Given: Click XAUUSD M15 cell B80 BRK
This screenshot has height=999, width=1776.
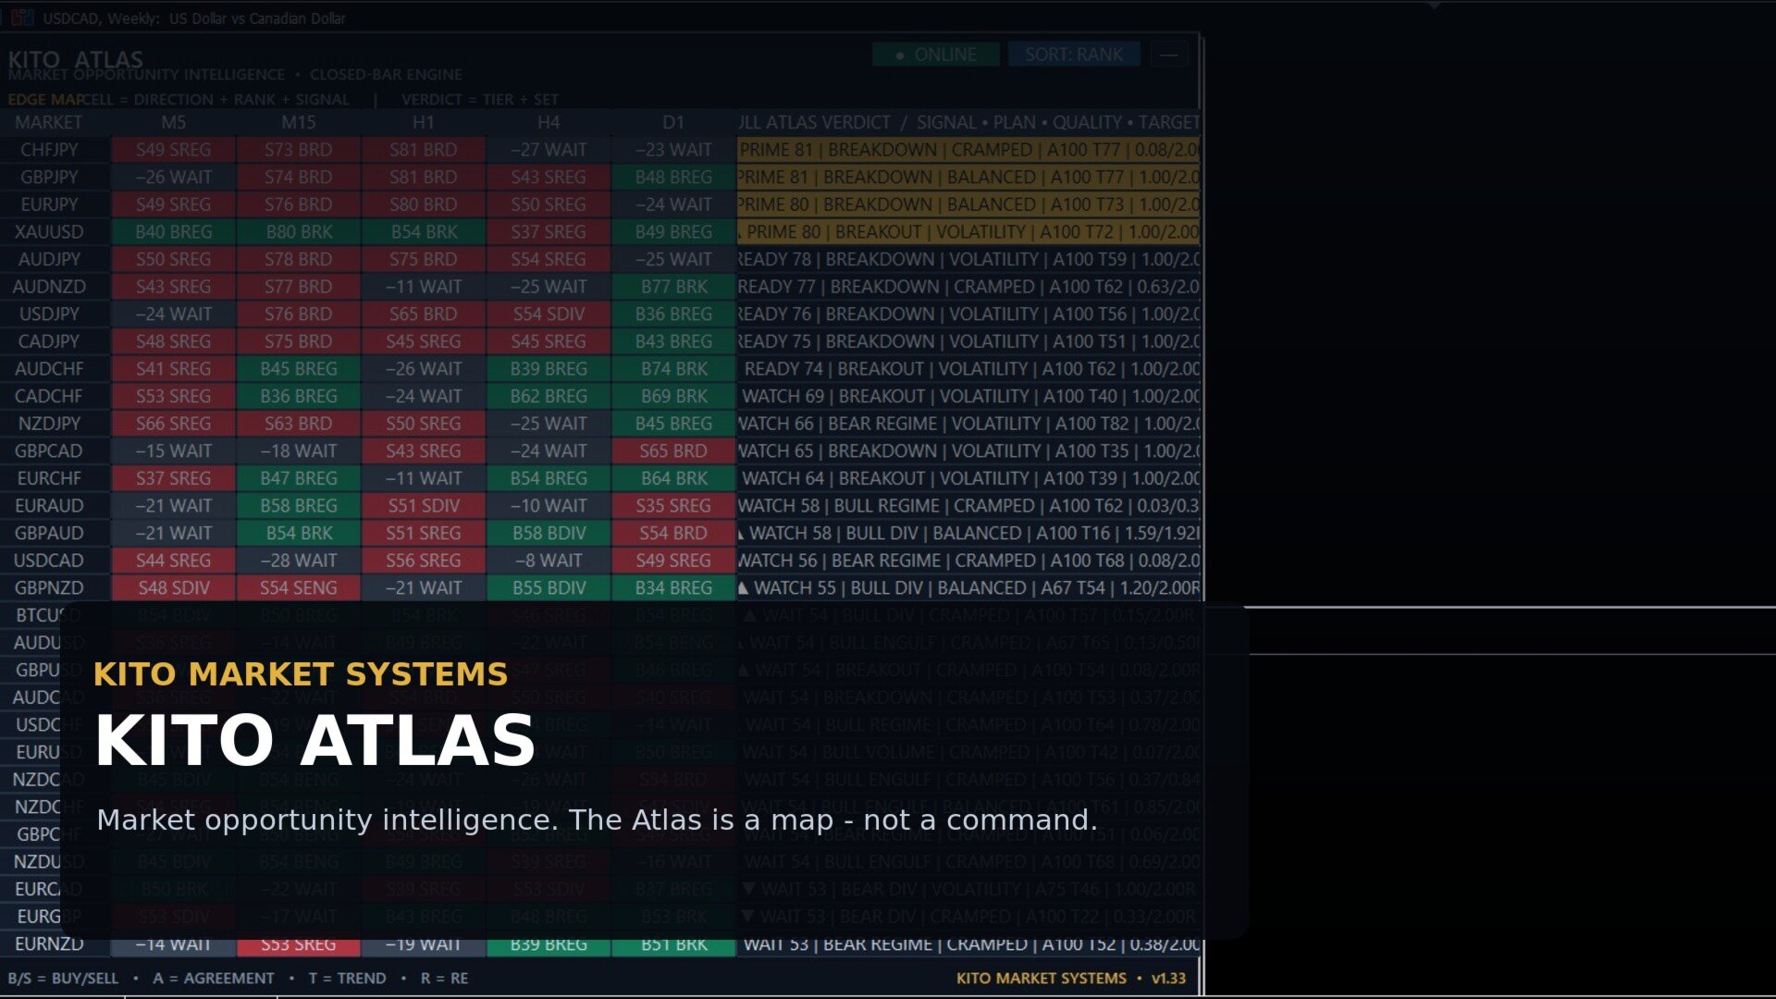Looking at the screenshot, I should pyautogui.click(x=299, y=232).
